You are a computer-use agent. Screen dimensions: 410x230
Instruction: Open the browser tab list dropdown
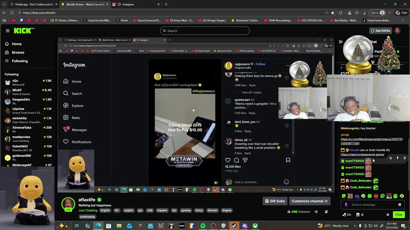[x=4, y=4]
